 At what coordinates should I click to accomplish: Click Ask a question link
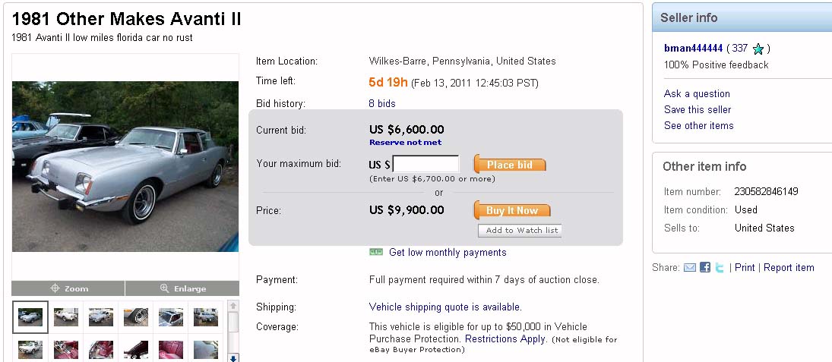tap(697, 93)
